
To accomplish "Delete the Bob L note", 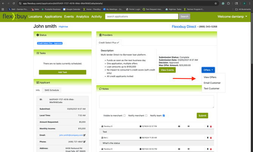I will pyautogui.click(x=211, y=138).
